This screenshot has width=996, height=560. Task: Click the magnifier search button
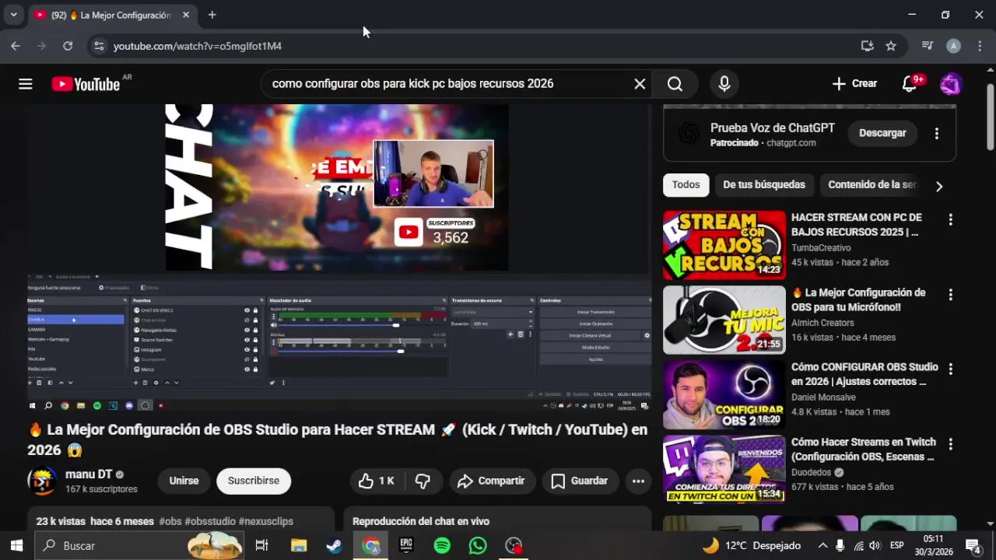tap(675, 84)
